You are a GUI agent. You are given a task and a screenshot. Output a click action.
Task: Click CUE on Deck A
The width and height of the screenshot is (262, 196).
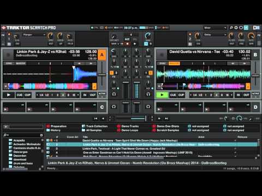click(x=20, y=95)
